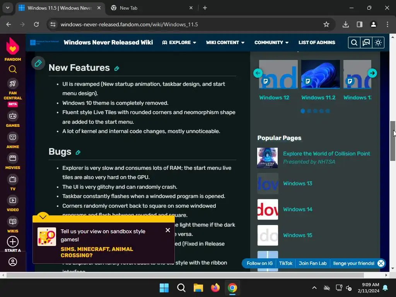Start a new wiki

tap(13, 244)
